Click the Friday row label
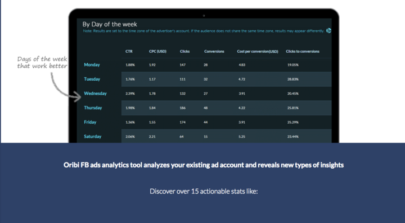 click(x=90, y=123)
